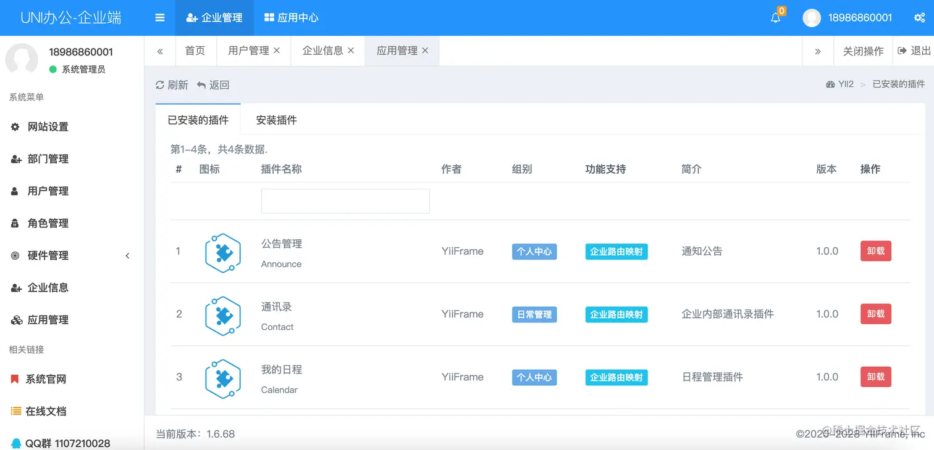Select the 部门管理 icon in the sidebar
The height and width of the screenshot is (450, 934).
pyautogui.click(x=15, y=158)
